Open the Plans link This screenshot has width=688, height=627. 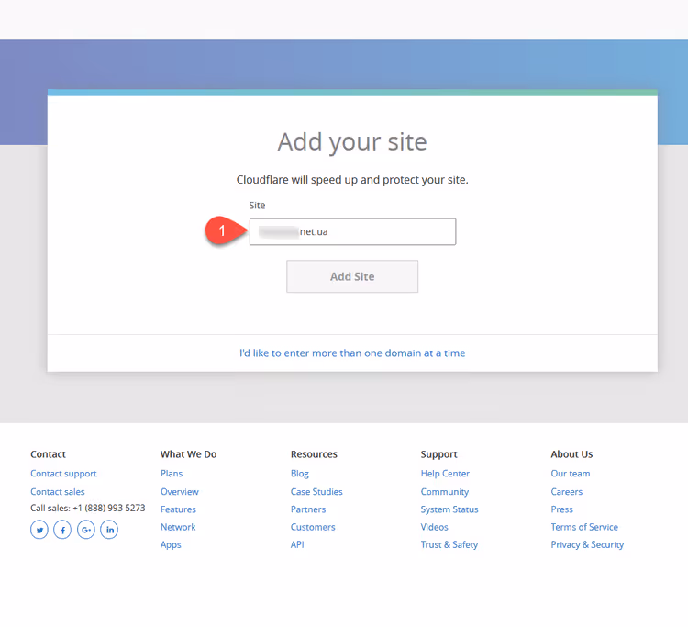point(172,474)
